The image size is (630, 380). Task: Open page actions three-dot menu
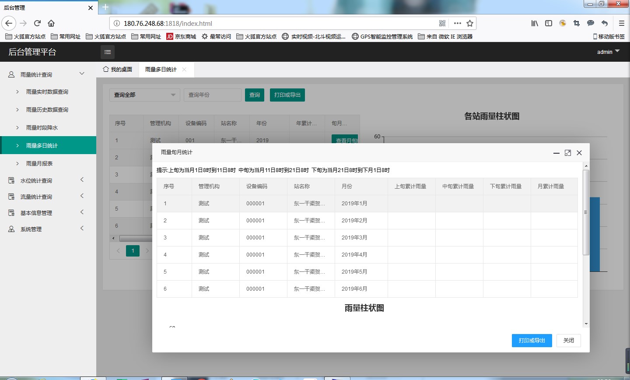click(458, 23)
